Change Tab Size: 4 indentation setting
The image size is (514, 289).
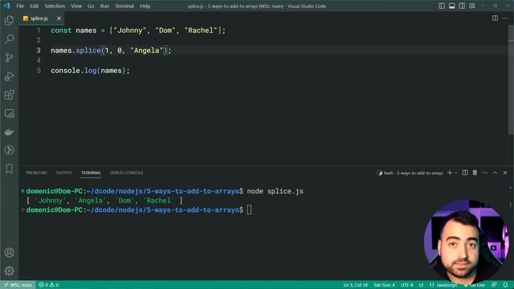click(x=384, y=285)
